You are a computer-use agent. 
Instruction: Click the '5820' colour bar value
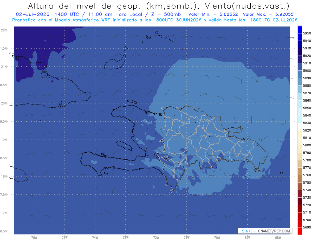click(307, 130)
